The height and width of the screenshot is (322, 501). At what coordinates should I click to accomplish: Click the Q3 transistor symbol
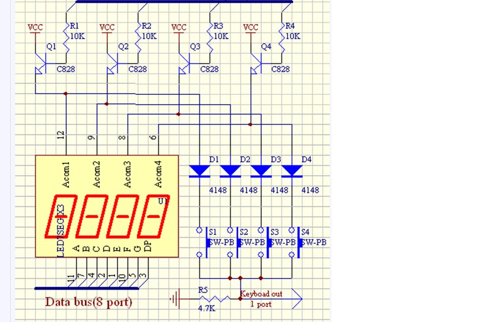click(184, 64)
